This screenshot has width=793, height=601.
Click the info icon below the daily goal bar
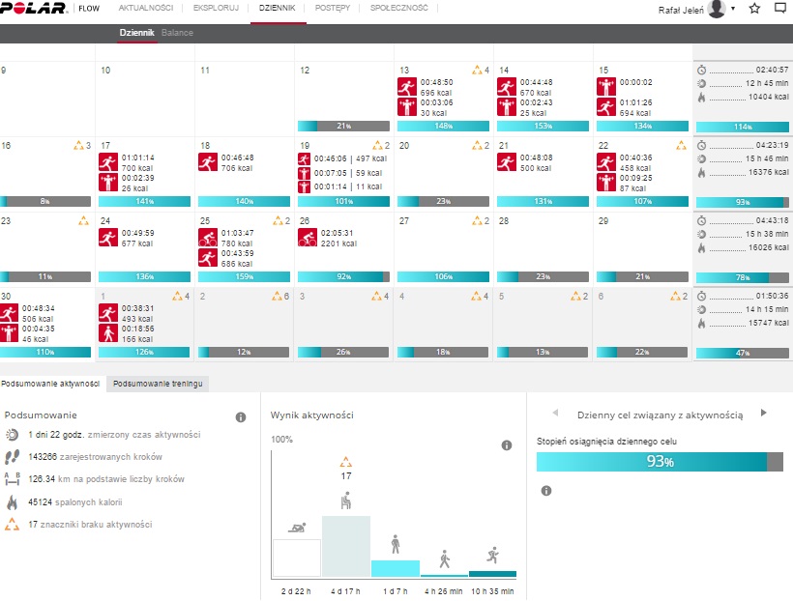[x=545, y=491]
